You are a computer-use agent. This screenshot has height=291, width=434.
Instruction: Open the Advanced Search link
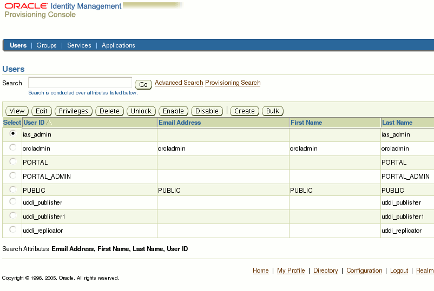[179, 83]
